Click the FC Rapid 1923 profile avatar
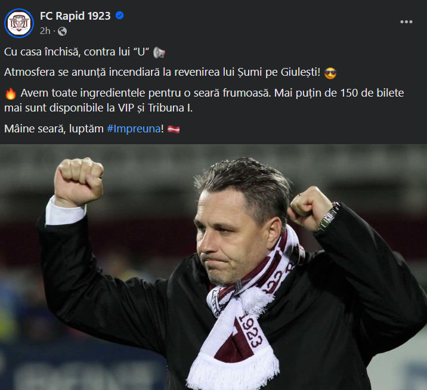This screenshot has height=390, width=427. point(19,23)
